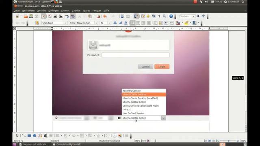Run spelling and grammar check icon
The height and width of the screenshot is (146, 260).
[67, 16]
